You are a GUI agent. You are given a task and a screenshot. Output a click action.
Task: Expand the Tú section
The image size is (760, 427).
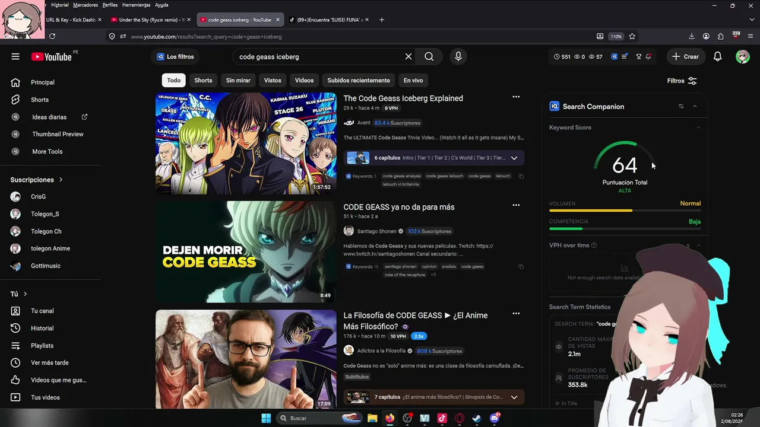pos(18,294)
